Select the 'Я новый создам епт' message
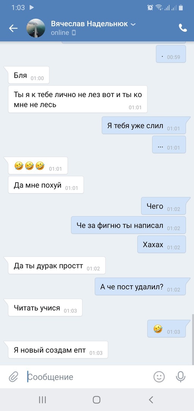This screenshot has height=411, width=194. 58,350
